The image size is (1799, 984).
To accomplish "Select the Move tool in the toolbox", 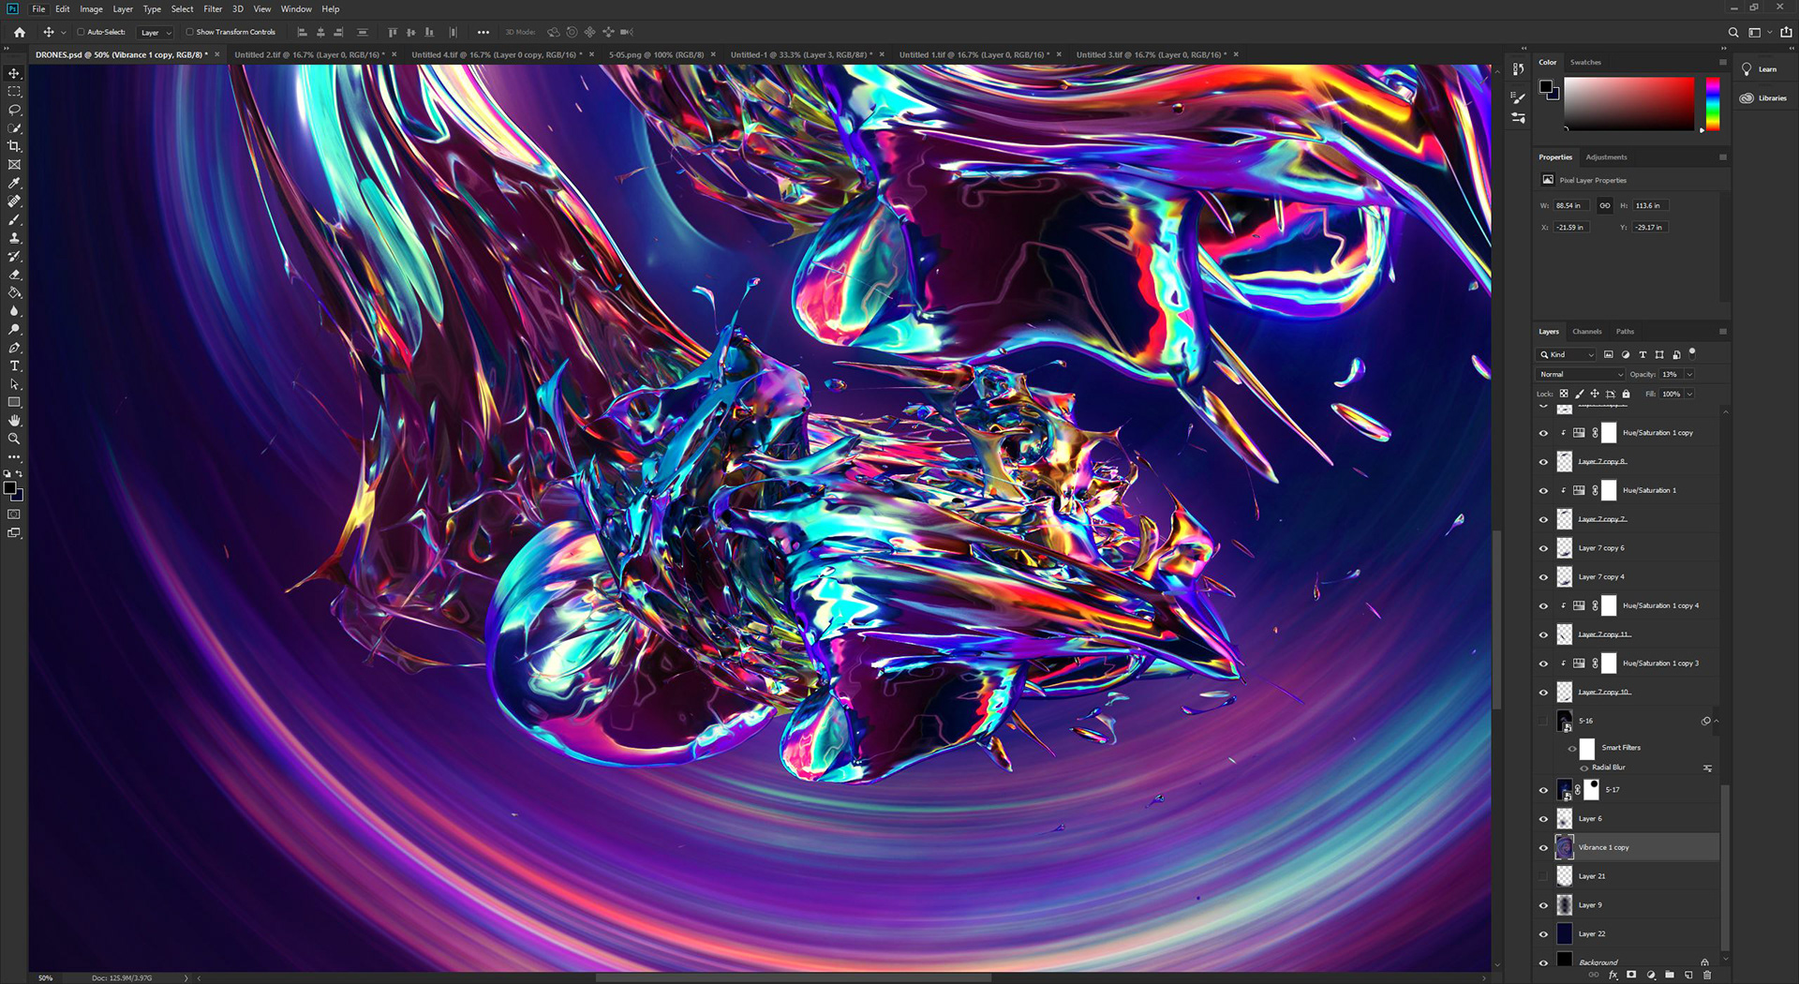I will 14,73.
